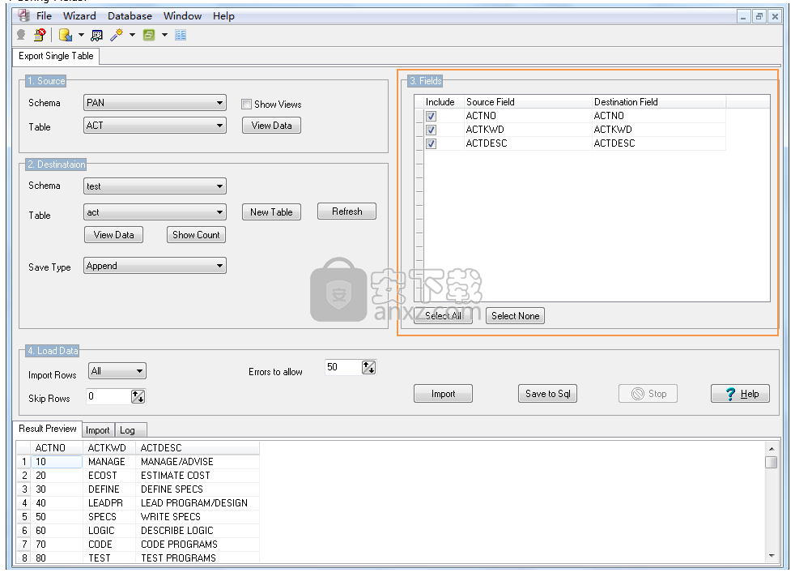Switch to the Log tab
Image resolution: width=795 pixels, height=581 pixels.
(127, 430)
